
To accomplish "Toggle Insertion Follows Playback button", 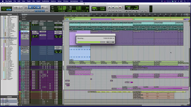I will 47,11.
